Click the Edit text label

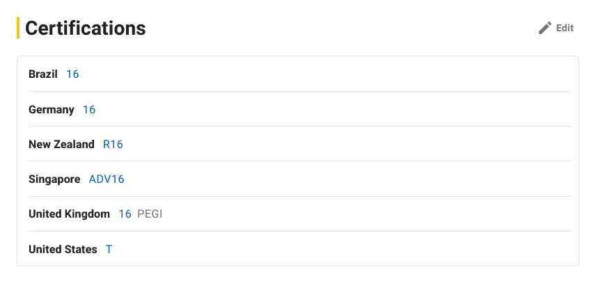tap(565, 29)
